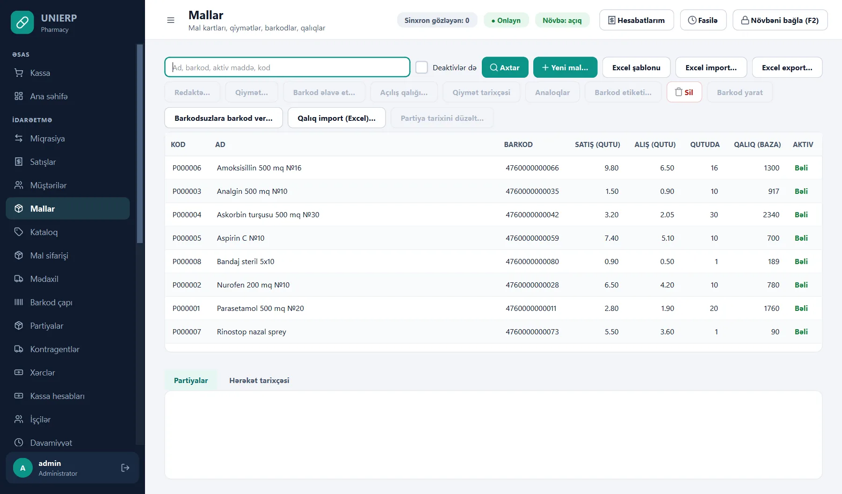The image size is (842, 494).
Task: Open Miqrasiya via the swap-arrows icon
Action: tap(19, 139)
